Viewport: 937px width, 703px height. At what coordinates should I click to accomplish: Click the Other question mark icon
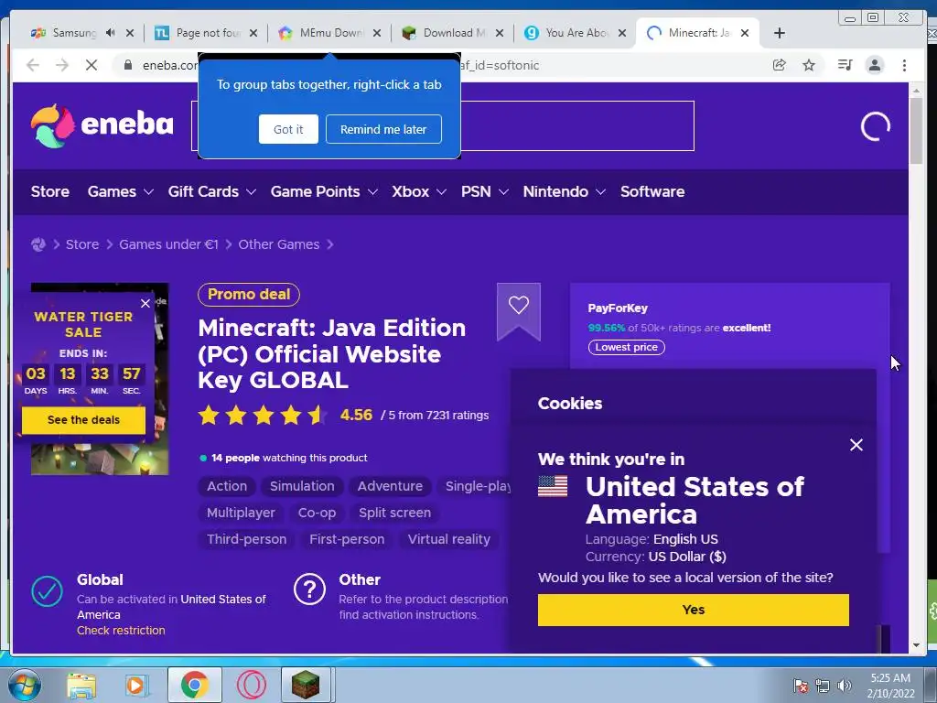pyautogui.click(x=309, y=589)
